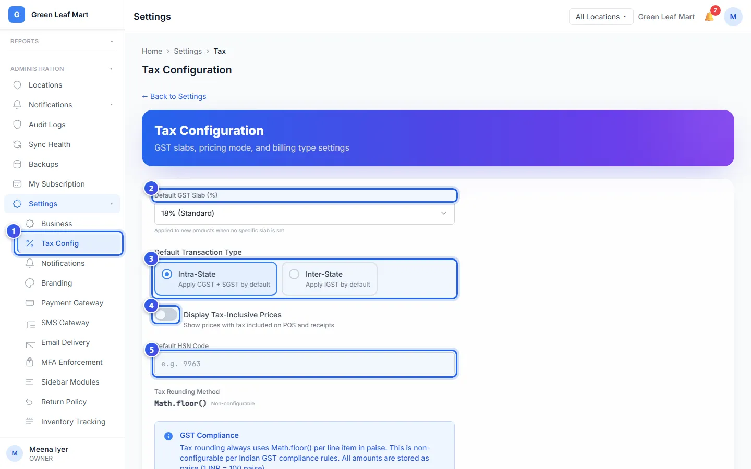Click the Branding palette icon
Screen dimensions: 751x469
tap(30, 283)
